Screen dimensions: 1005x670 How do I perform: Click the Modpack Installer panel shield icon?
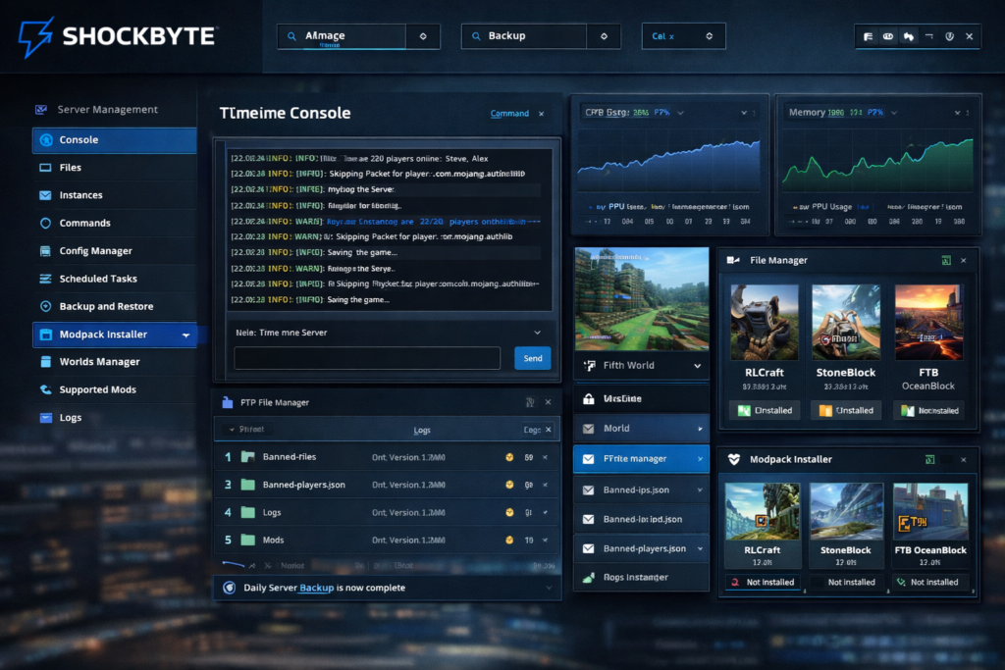click(x=731, y=458)
